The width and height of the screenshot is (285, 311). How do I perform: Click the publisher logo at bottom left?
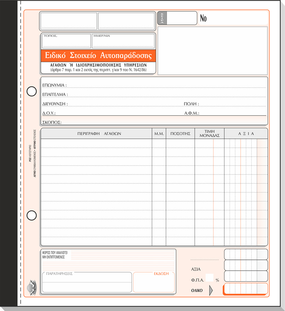32,285
